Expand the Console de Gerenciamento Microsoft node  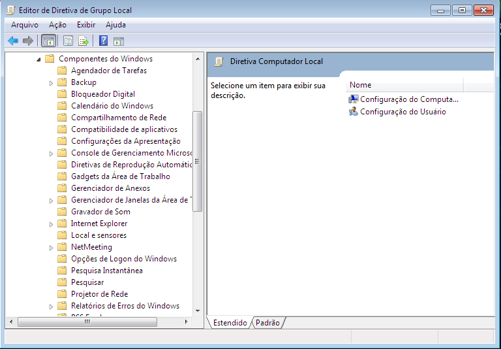51,154
